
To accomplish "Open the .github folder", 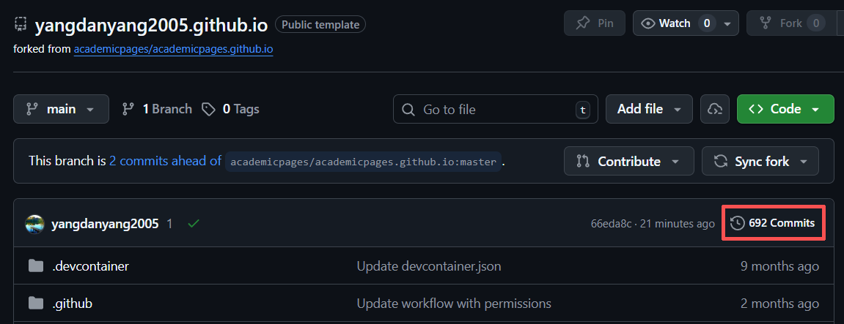I will pos(72,303).
